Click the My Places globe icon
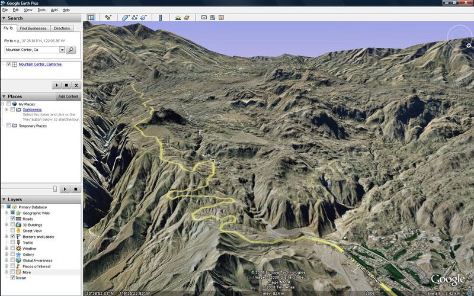This screenshot has height=296, width=474. click(14, 104)
